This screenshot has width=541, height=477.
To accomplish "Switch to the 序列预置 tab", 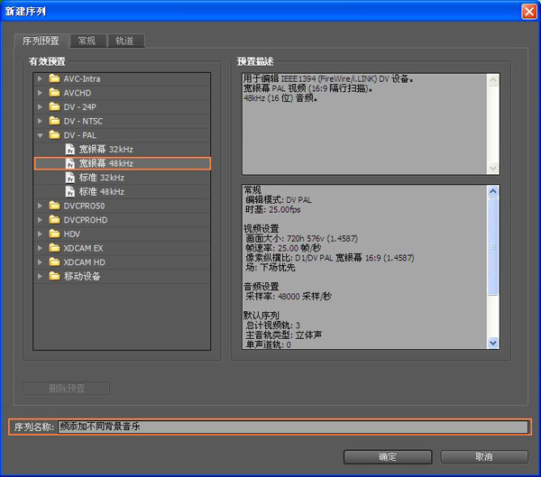I will click(41, 41).
